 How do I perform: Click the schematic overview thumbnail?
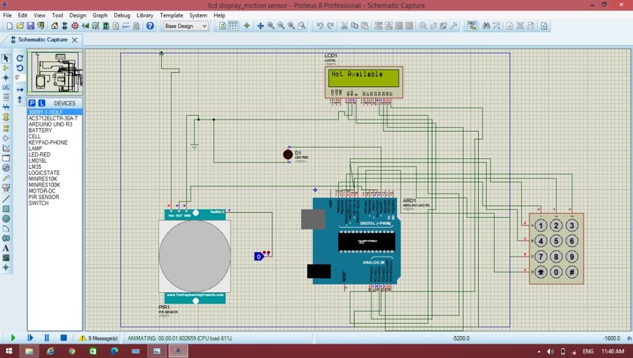click(55, 73)
